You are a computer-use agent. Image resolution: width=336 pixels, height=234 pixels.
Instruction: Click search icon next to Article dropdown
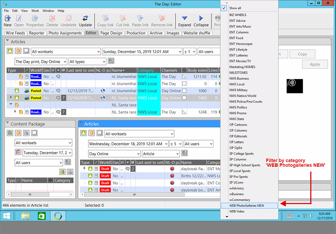[x=184, y=153]
